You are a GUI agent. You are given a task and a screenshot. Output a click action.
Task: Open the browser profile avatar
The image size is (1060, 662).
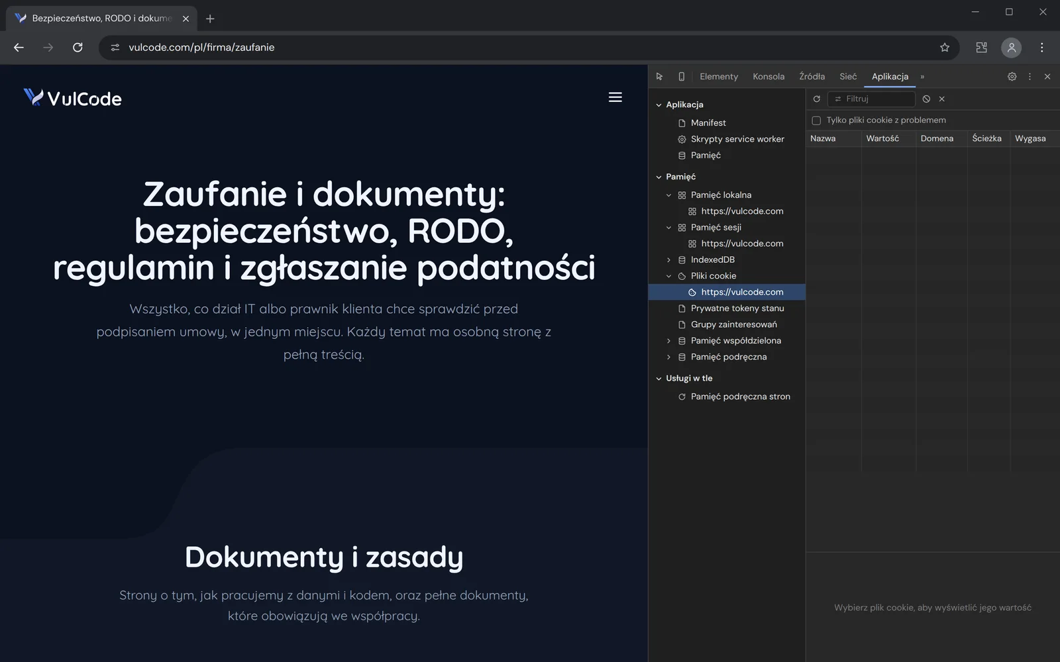tap(1011, 48)
